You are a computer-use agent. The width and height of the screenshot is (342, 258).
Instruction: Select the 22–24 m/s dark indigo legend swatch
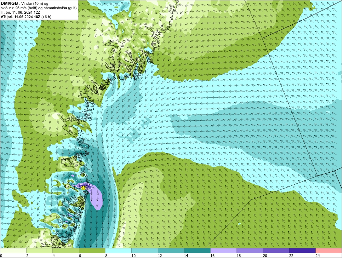point(302,250)
